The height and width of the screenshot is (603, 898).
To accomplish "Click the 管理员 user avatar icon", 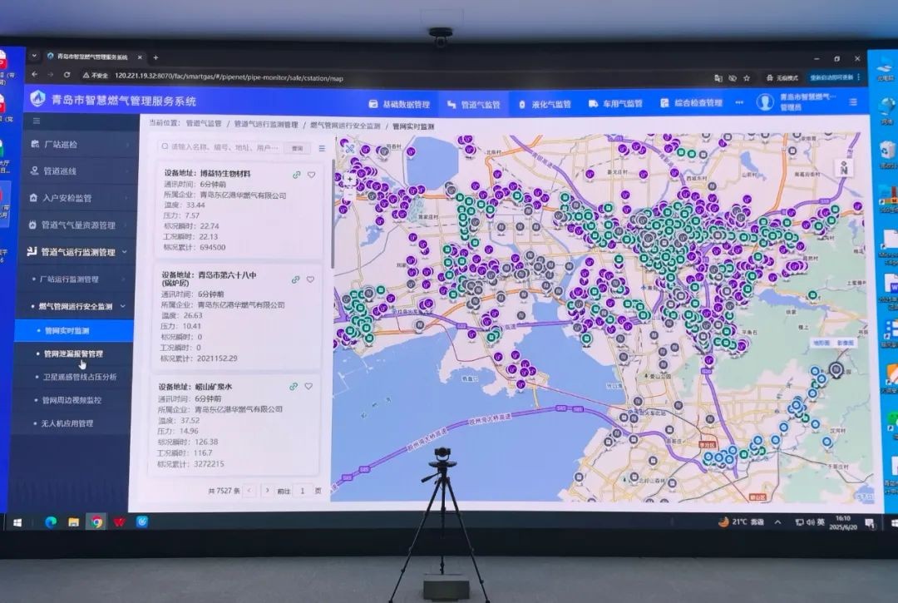I will pos(765,101).
